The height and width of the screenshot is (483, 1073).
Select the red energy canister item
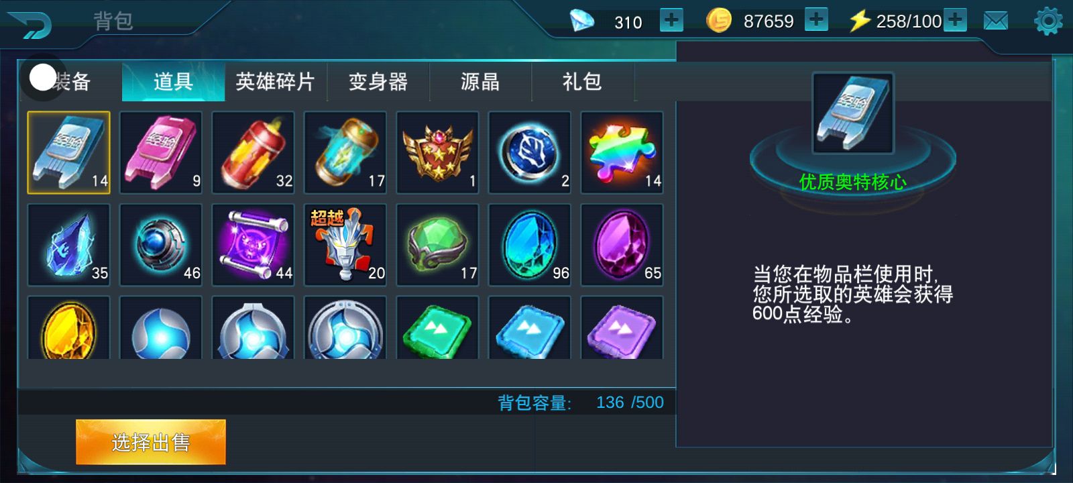tap(253, 153)
